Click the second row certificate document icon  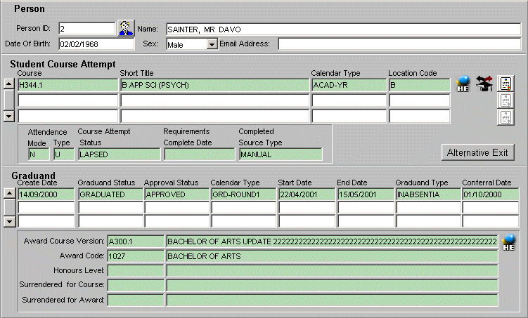[506, 100]
